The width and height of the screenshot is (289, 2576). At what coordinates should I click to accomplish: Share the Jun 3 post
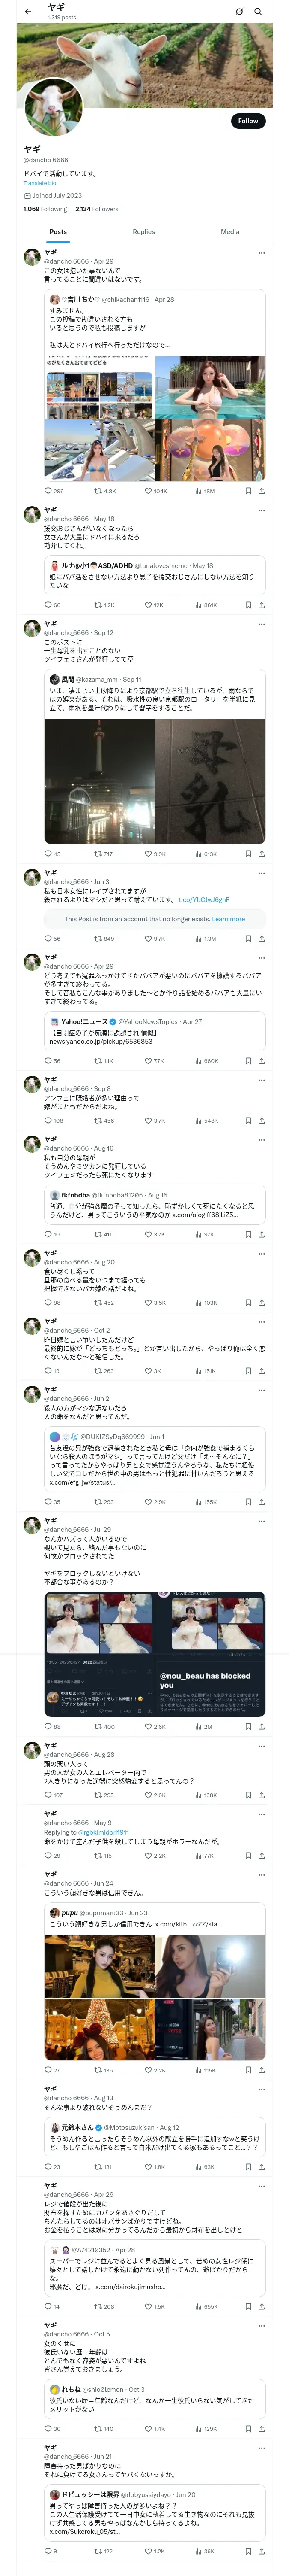pyautogui.click(x=261, y=939)
